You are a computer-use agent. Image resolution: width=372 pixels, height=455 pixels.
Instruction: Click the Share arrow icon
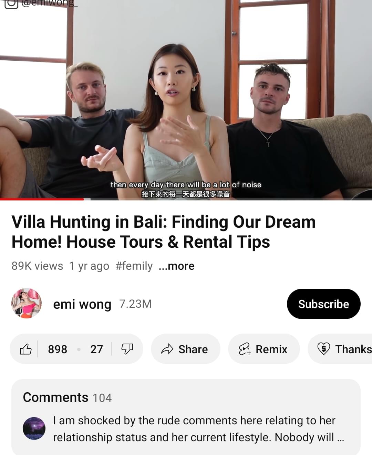coord(167,349)
